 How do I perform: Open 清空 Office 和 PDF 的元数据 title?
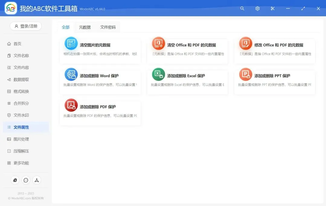tap(191, 45)
